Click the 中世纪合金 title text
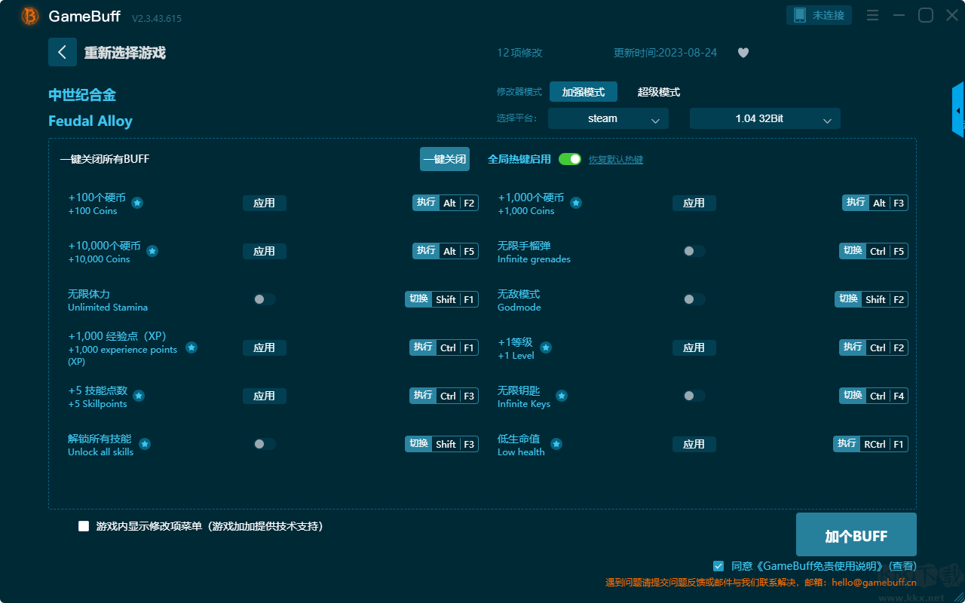965x603 pixels. [82, 95]
